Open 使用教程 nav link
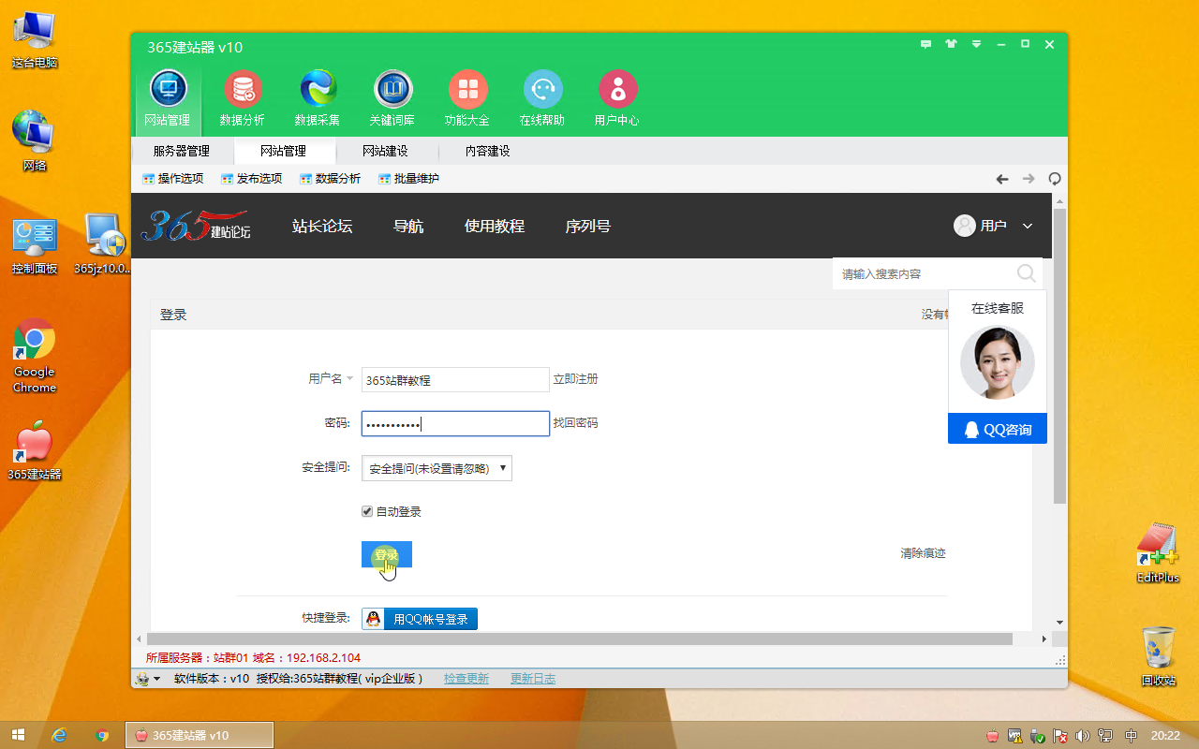The height and width of the screenshot is (749, 1199). click(x=495, y=226)
